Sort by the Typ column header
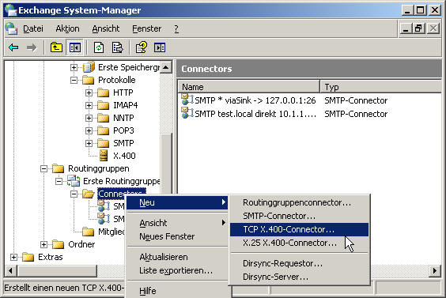The image size is (446, 298). tap(381, 87)
